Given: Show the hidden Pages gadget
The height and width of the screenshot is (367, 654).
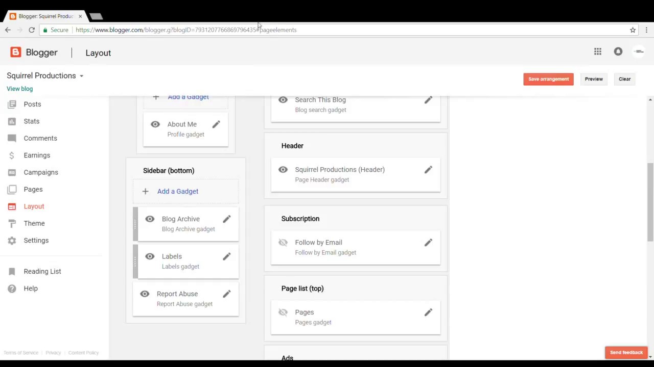Looking at the screenshot, I should [283, 312].
